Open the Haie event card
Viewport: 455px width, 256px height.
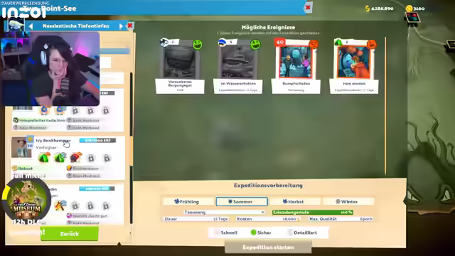[354, 66]
